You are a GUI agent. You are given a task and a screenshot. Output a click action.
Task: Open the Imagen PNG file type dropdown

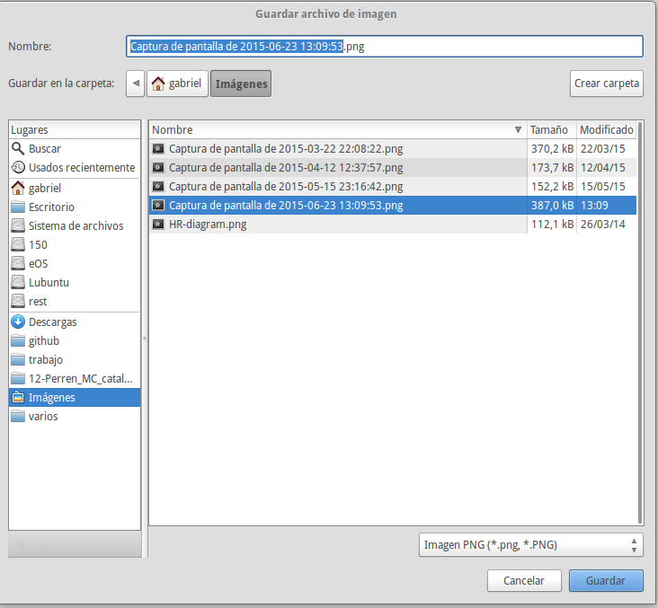(x=531, y=544)
